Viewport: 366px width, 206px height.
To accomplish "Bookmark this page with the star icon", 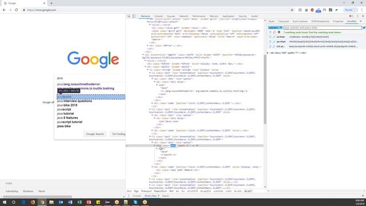I will (292, 10).
